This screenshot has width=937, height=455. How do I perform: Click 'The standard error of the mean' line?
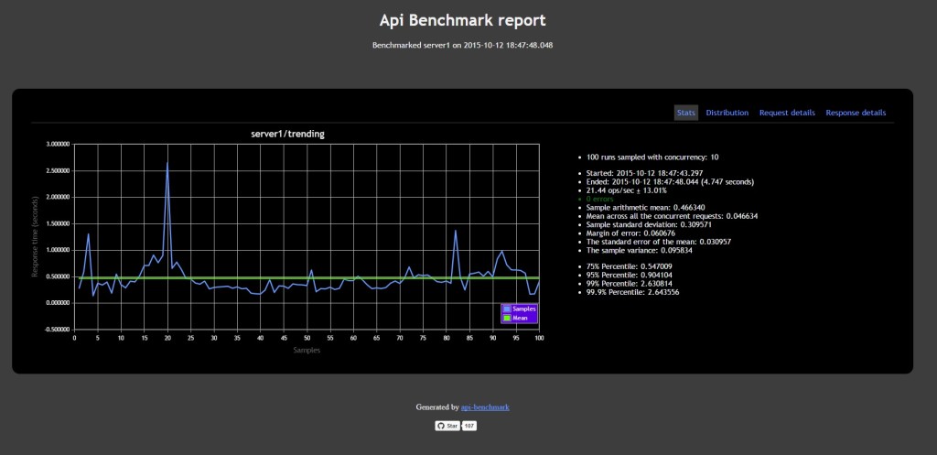point(659,242)
